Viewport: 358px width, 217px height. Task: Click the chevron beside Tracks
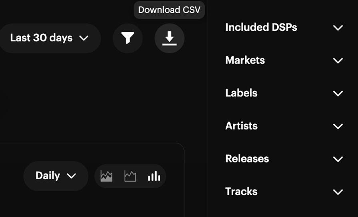click(338, 192)
